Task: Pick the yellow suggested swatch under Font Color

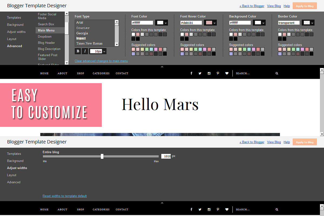Action: pyautogui.click(x=142, y=49)
